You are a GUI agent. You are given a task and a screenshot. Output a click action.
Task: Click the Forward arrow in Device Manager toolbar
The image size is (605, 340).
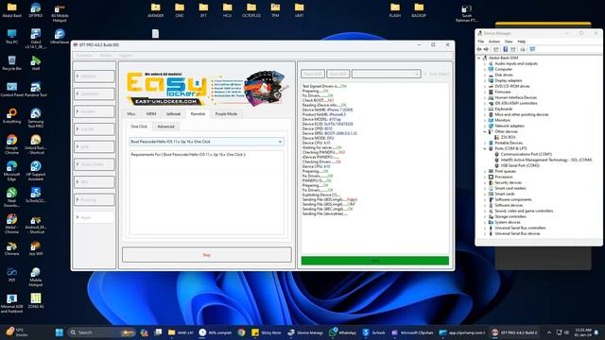tap(486, 49)
